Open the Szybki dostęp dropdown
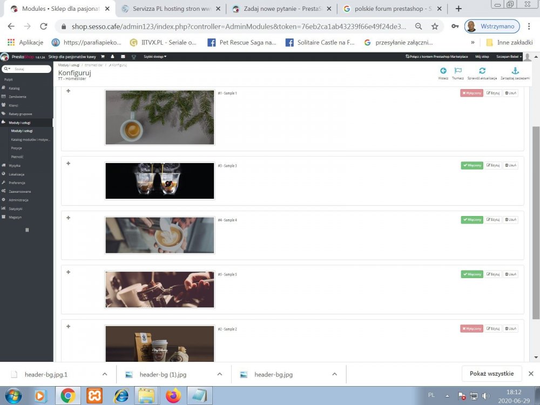The image size is (540, 405). [155, 57]
